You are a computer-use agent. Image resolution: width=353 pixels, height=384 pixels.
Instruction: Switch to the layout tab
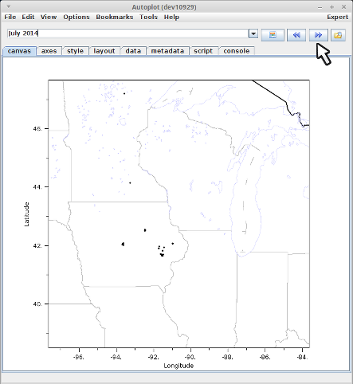(x=104, y=51)
